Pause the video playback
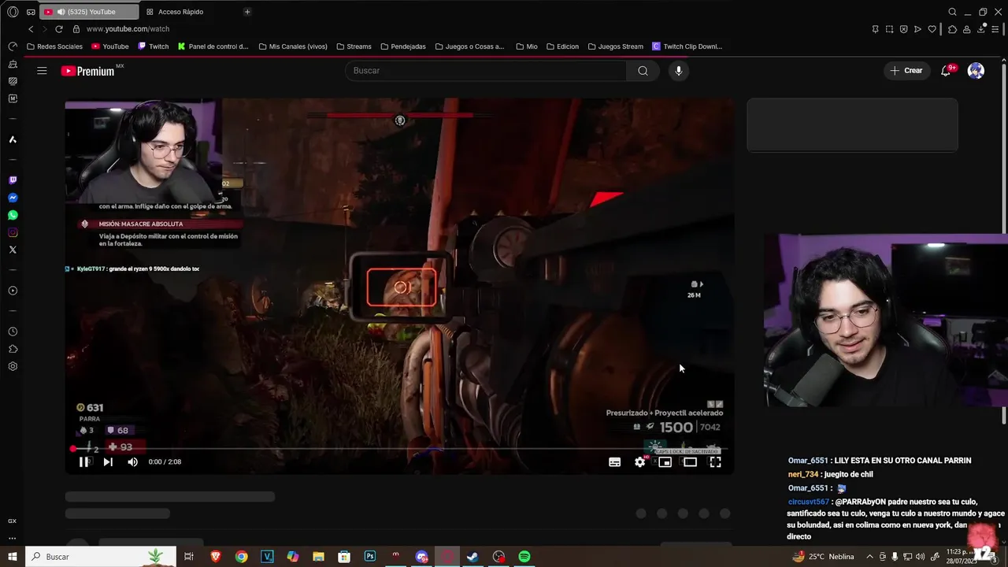Screen dimensions: 1008x567 pyautogui.click(x=83, y=462)
